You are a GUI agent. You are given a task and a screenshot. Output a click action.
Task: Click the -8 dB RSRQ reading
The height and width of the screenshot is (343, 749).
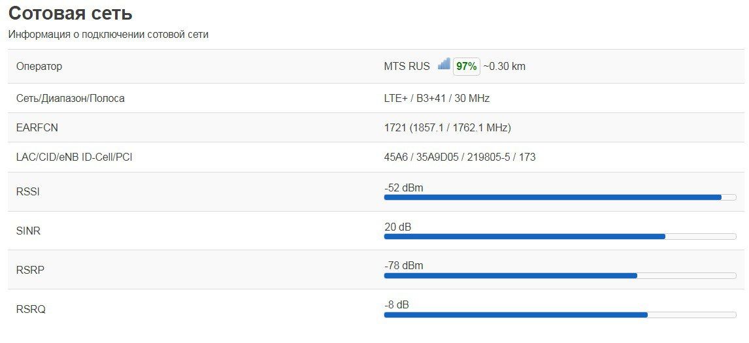pos(396,305)
